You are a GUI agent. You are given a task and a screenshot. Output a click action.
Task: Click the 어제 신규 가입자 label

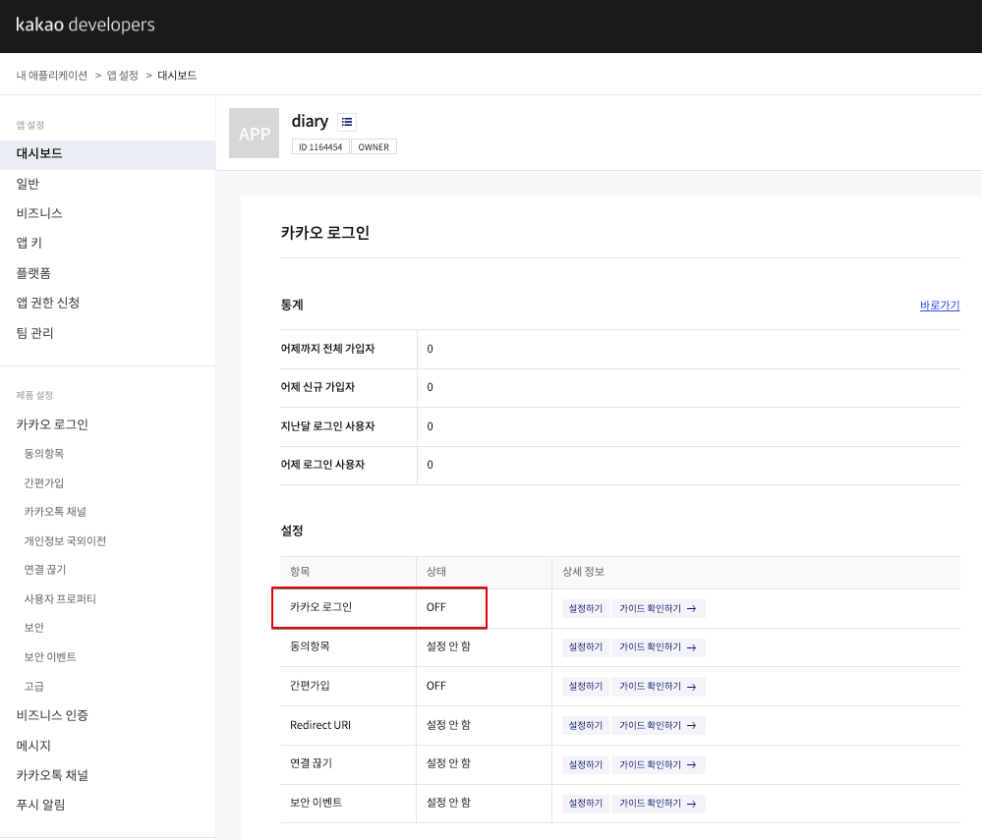pos(318,387)
